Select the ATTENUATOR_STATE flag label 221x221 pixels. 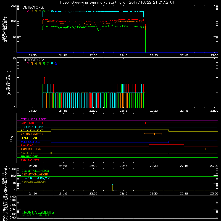click(33, 119)
